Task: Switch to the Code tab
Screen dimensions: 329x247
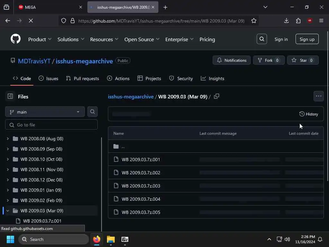Action: click(x=22, y=78)
